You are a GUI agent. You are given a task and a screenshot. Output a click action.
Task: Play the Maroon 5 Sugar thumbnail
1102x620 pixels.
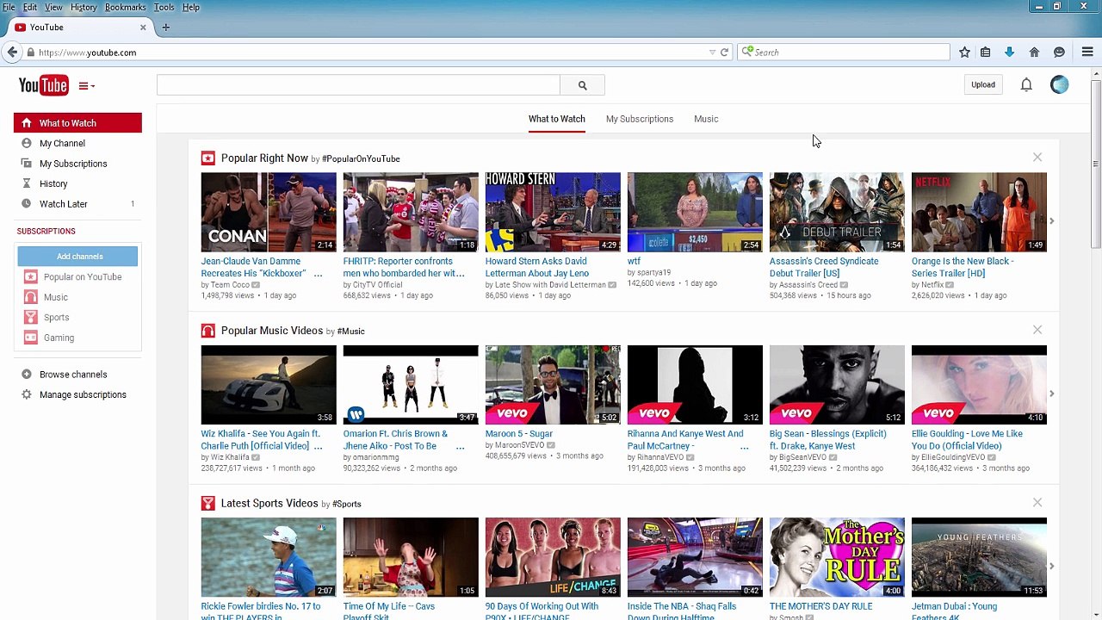pyautogui.click(x=553, y=384)
